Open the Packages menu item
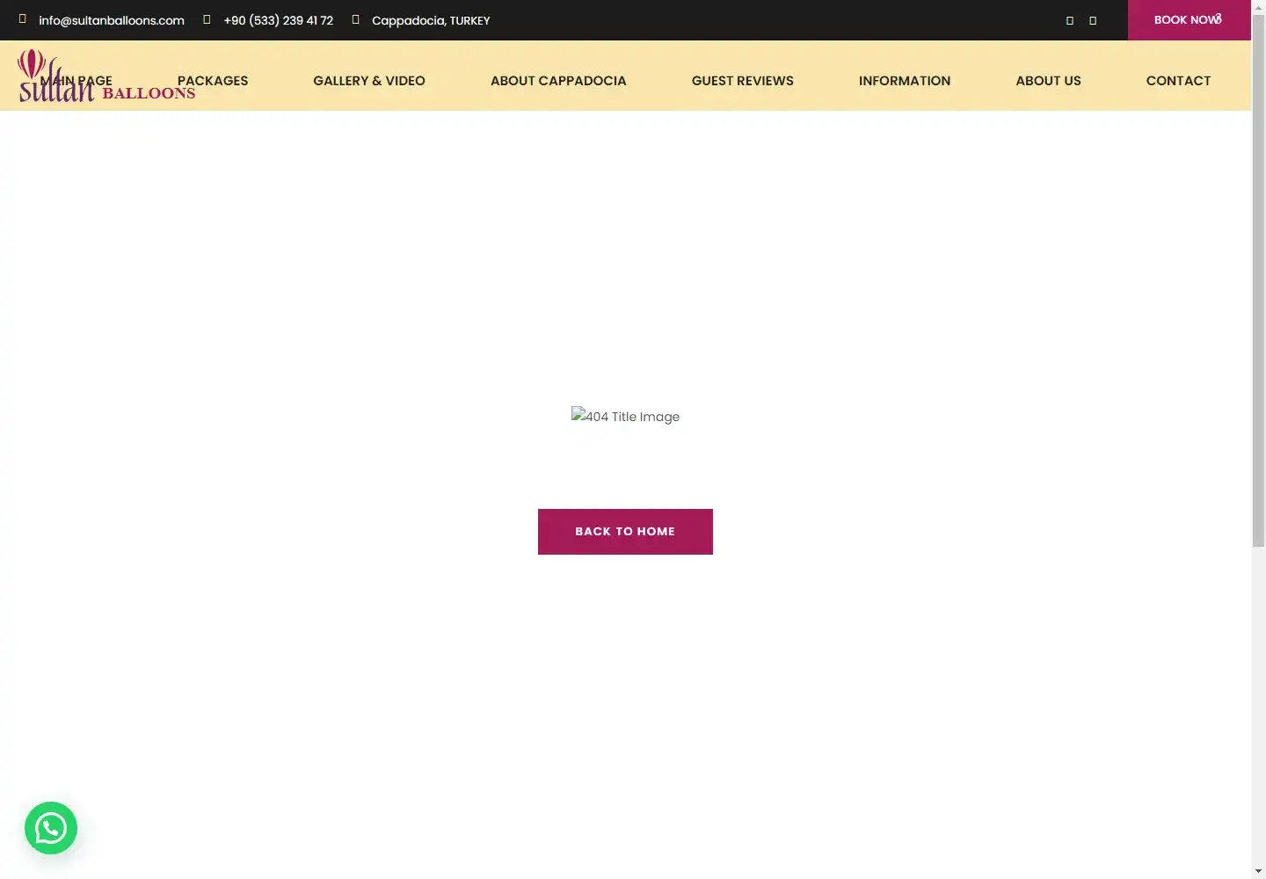This screenshot has height=879, width=1266. coord(213,80)
